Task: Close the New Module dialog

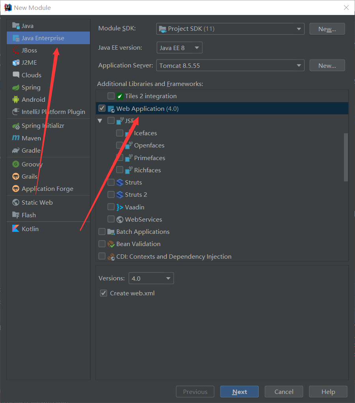Action: click(x=346, y=8)
